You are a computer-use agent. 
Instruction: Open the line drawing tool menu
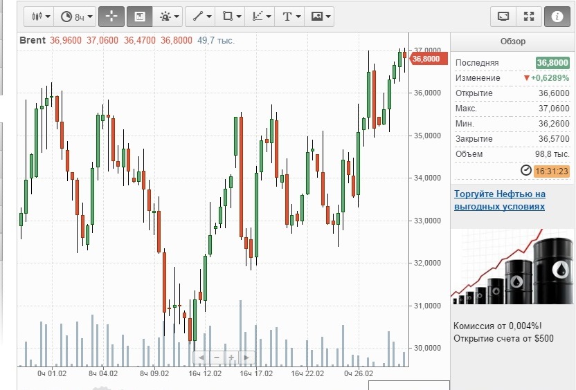[201, 16]
